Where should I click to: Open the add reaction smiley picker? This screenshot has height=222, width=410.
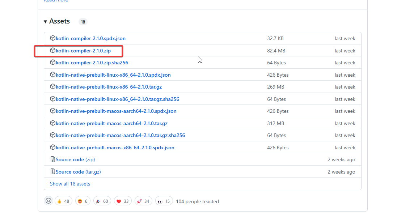coord(48,201)
